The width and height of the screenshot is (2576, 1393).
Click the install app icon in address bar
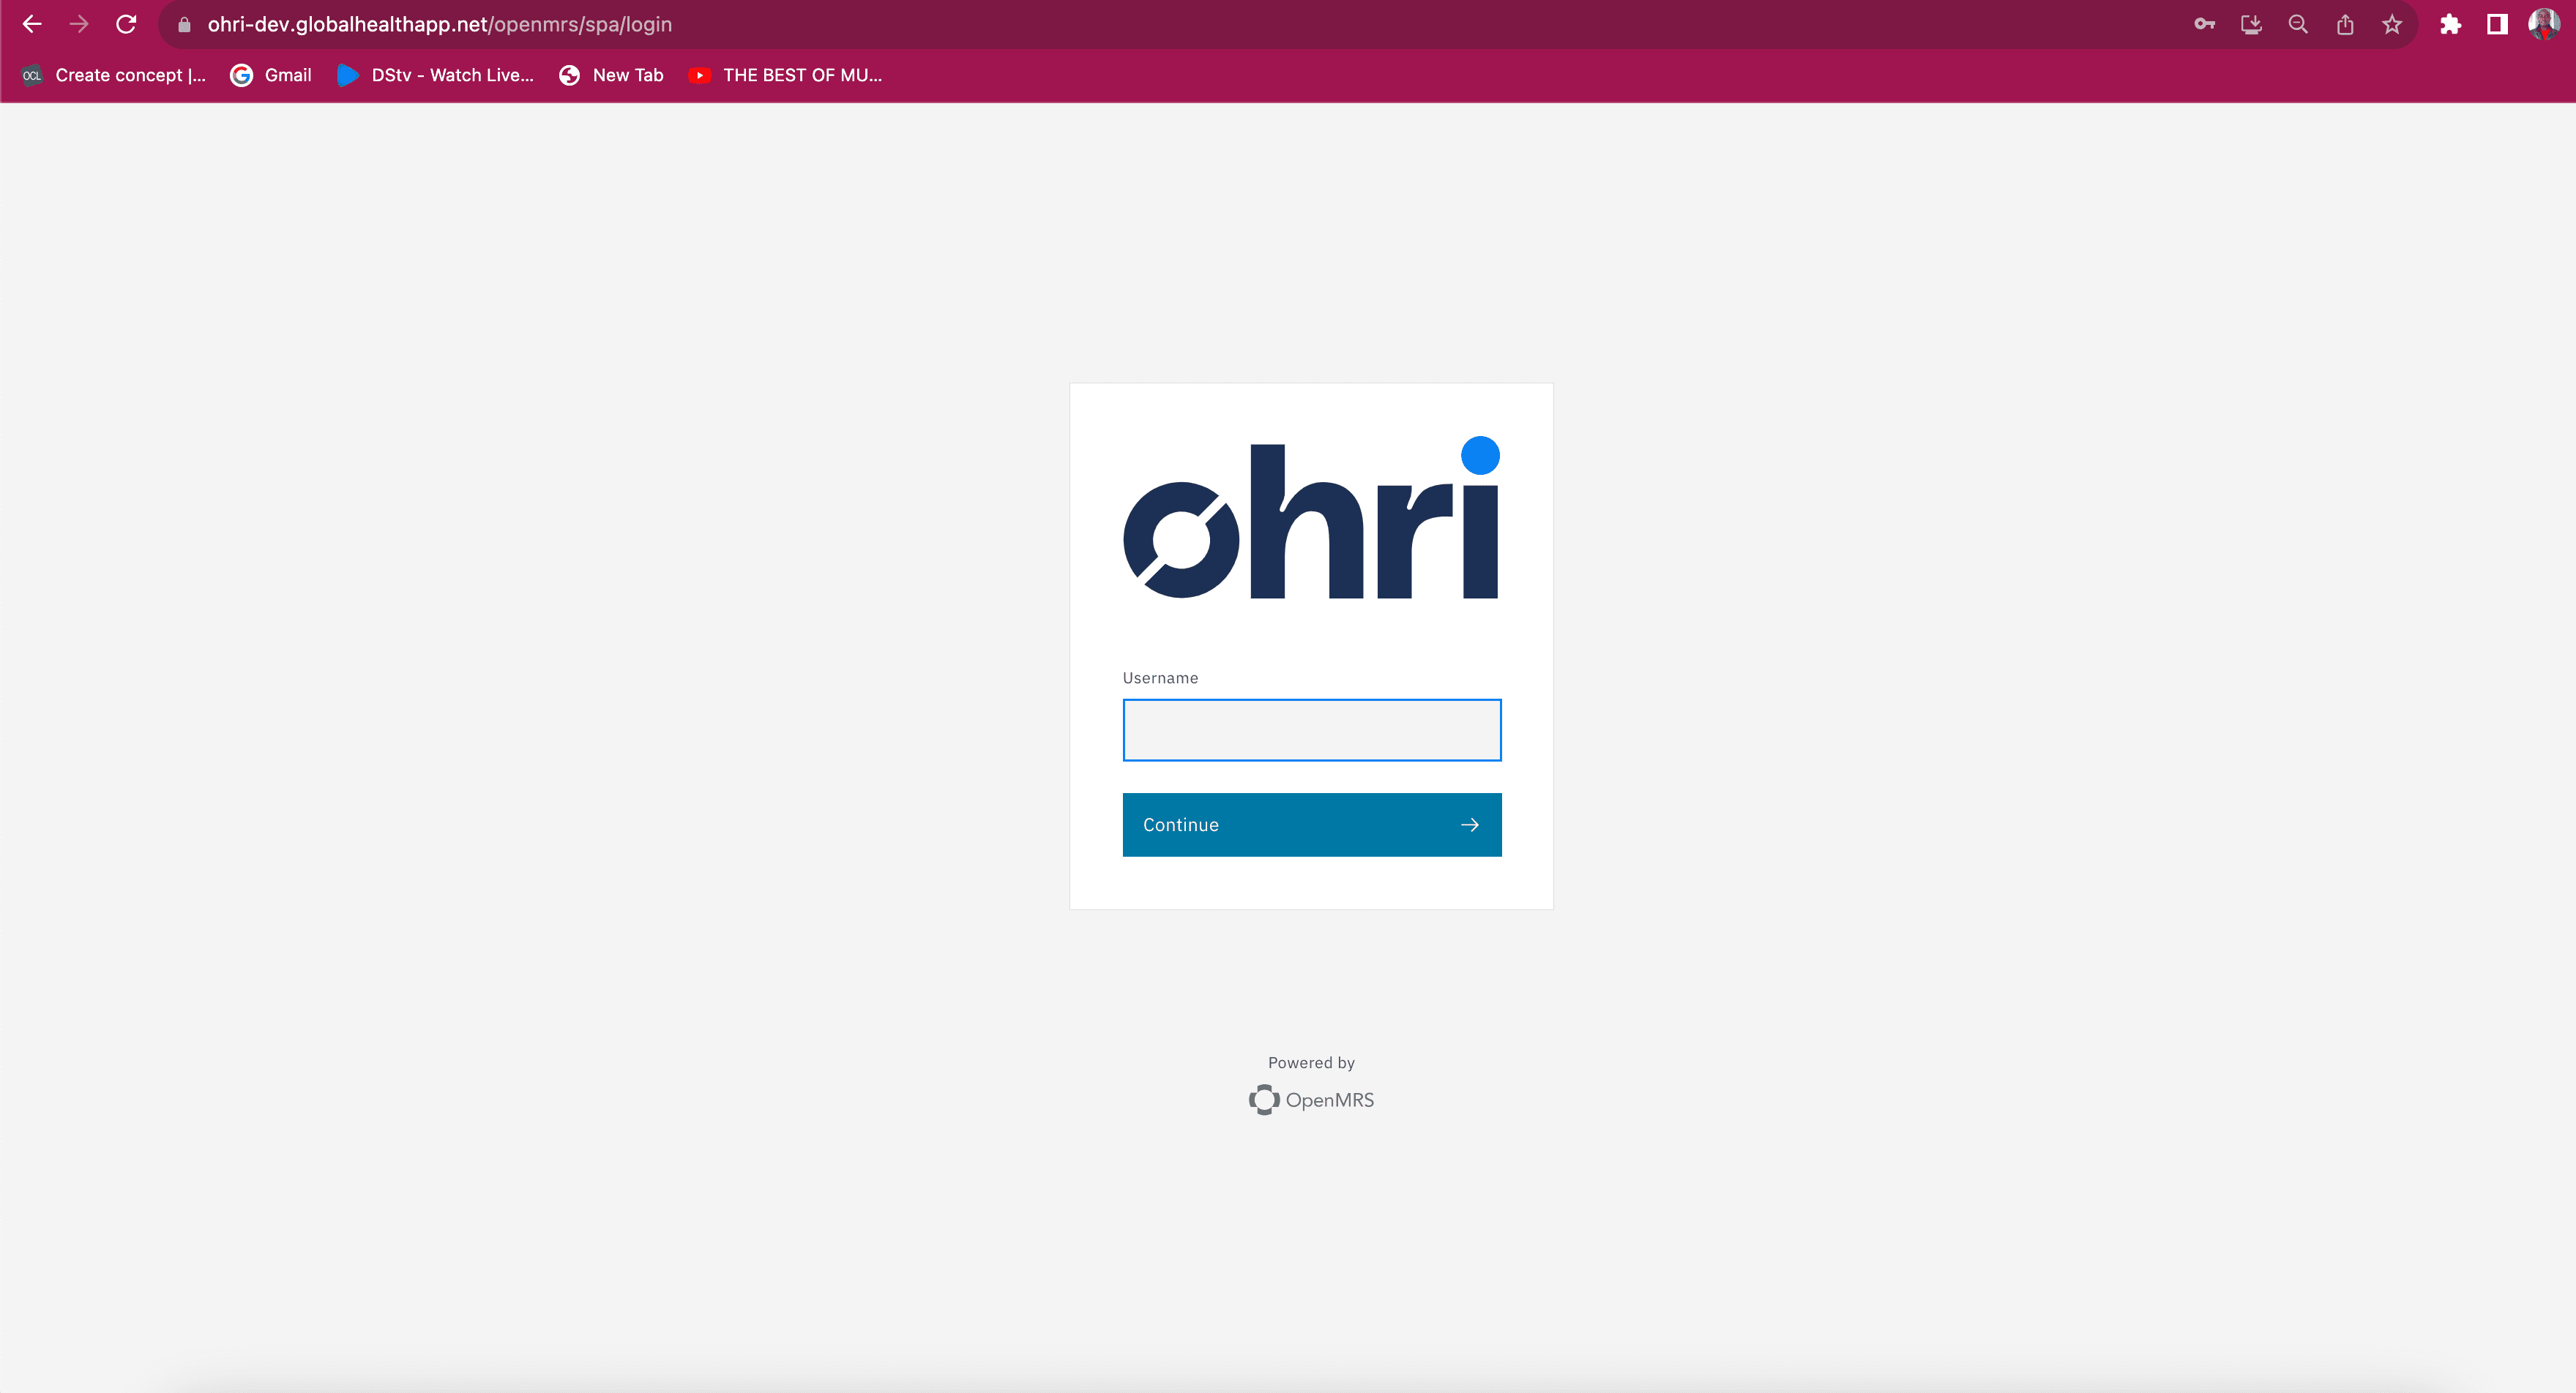point(2251,24)
